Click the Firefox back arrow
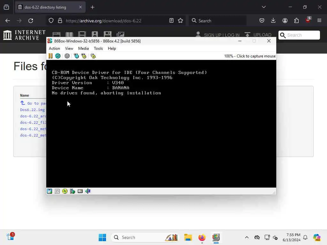327x245 pixels. 8,21
